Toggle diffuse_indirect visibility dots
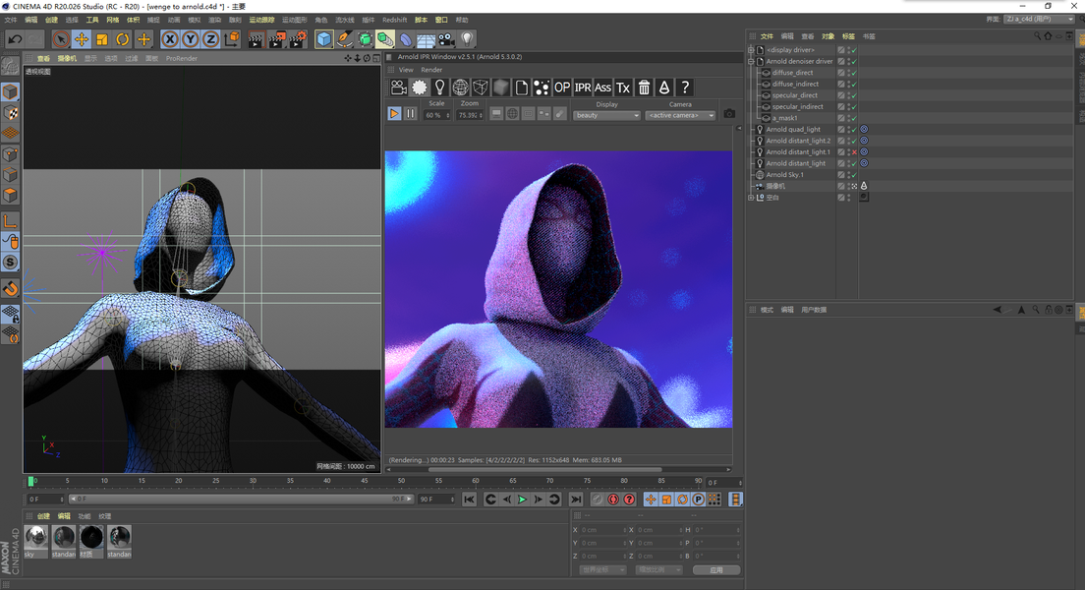This screenshot has width=1085, height=590. 848,85
